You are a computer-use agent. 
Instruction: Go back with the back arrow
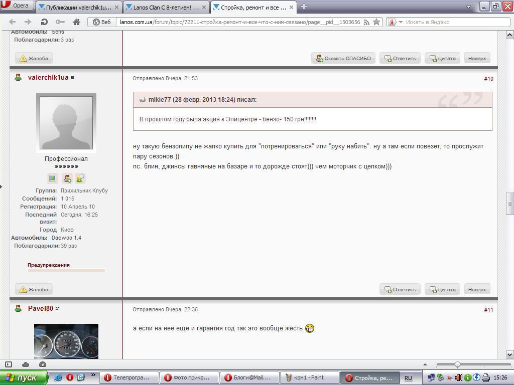click(12, 22)
